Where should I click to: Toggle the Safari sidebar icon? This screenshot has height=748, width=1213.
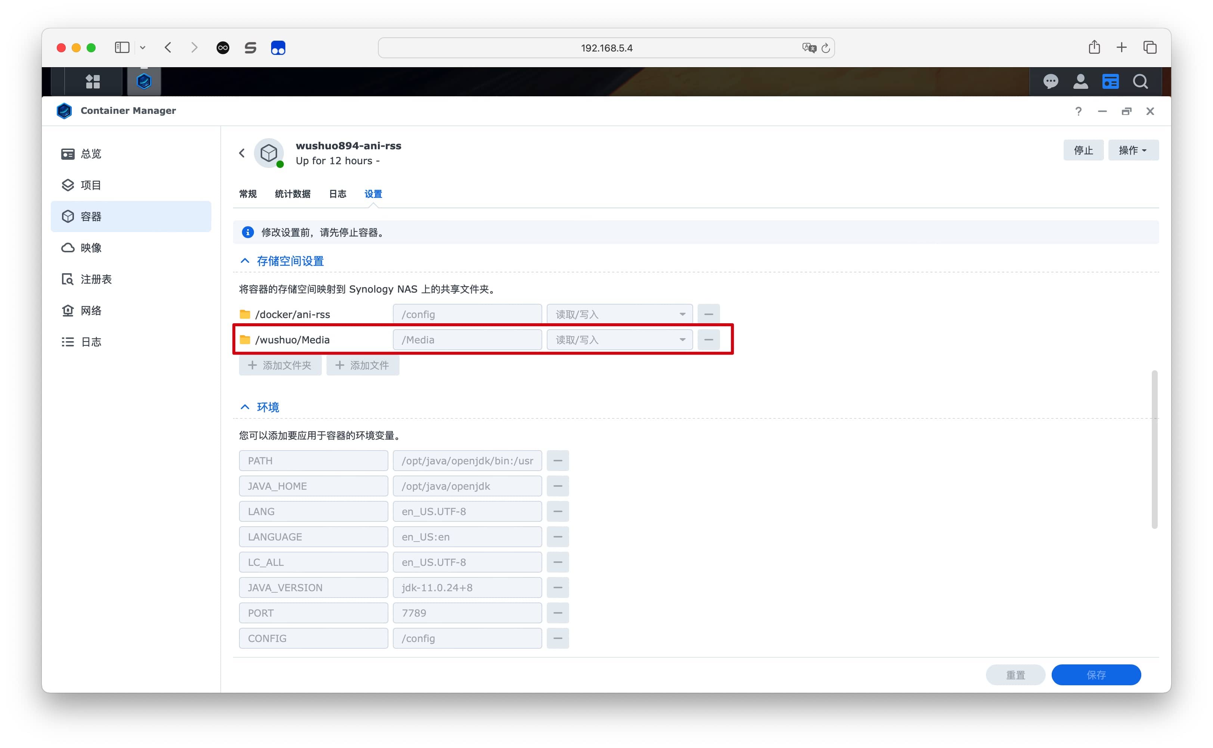point(122,47)
